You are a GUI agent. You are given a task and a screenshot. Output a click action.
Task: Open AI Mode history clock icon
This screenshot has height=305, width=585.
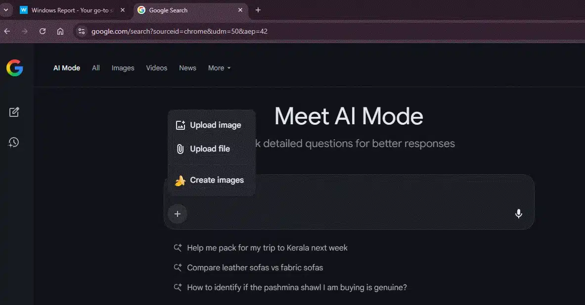(14, 143)
